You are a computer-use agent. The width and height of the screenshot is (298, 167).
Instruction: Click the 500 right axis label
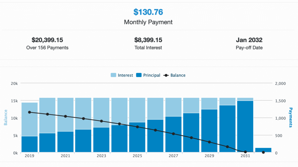tap(279, 136)
